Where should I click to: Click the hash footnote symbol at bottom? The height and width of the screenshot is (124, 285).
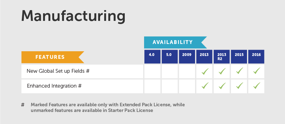[23, 105]
